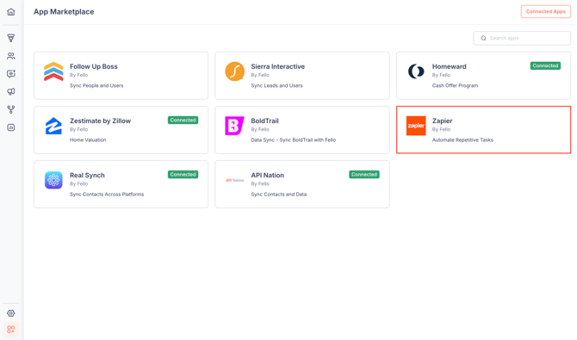The image size is (577, 340).
Task: Open the API Nation title
Action: click(x=268, y=176)
